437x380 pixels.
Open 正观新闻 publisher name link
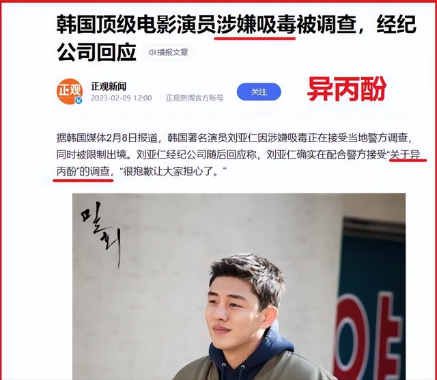(109, 86)
